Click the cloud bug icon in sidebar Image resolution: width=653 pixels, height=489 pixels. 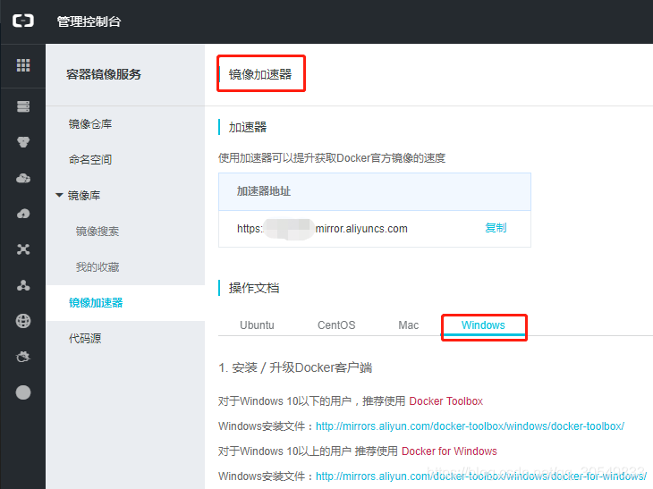[x=23, y=357]
